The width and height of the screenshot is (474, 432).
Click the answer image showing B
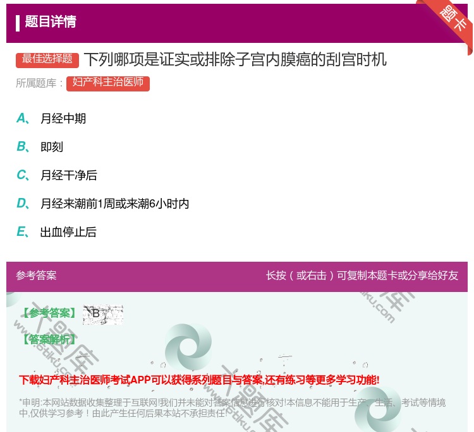pos(103,314)
